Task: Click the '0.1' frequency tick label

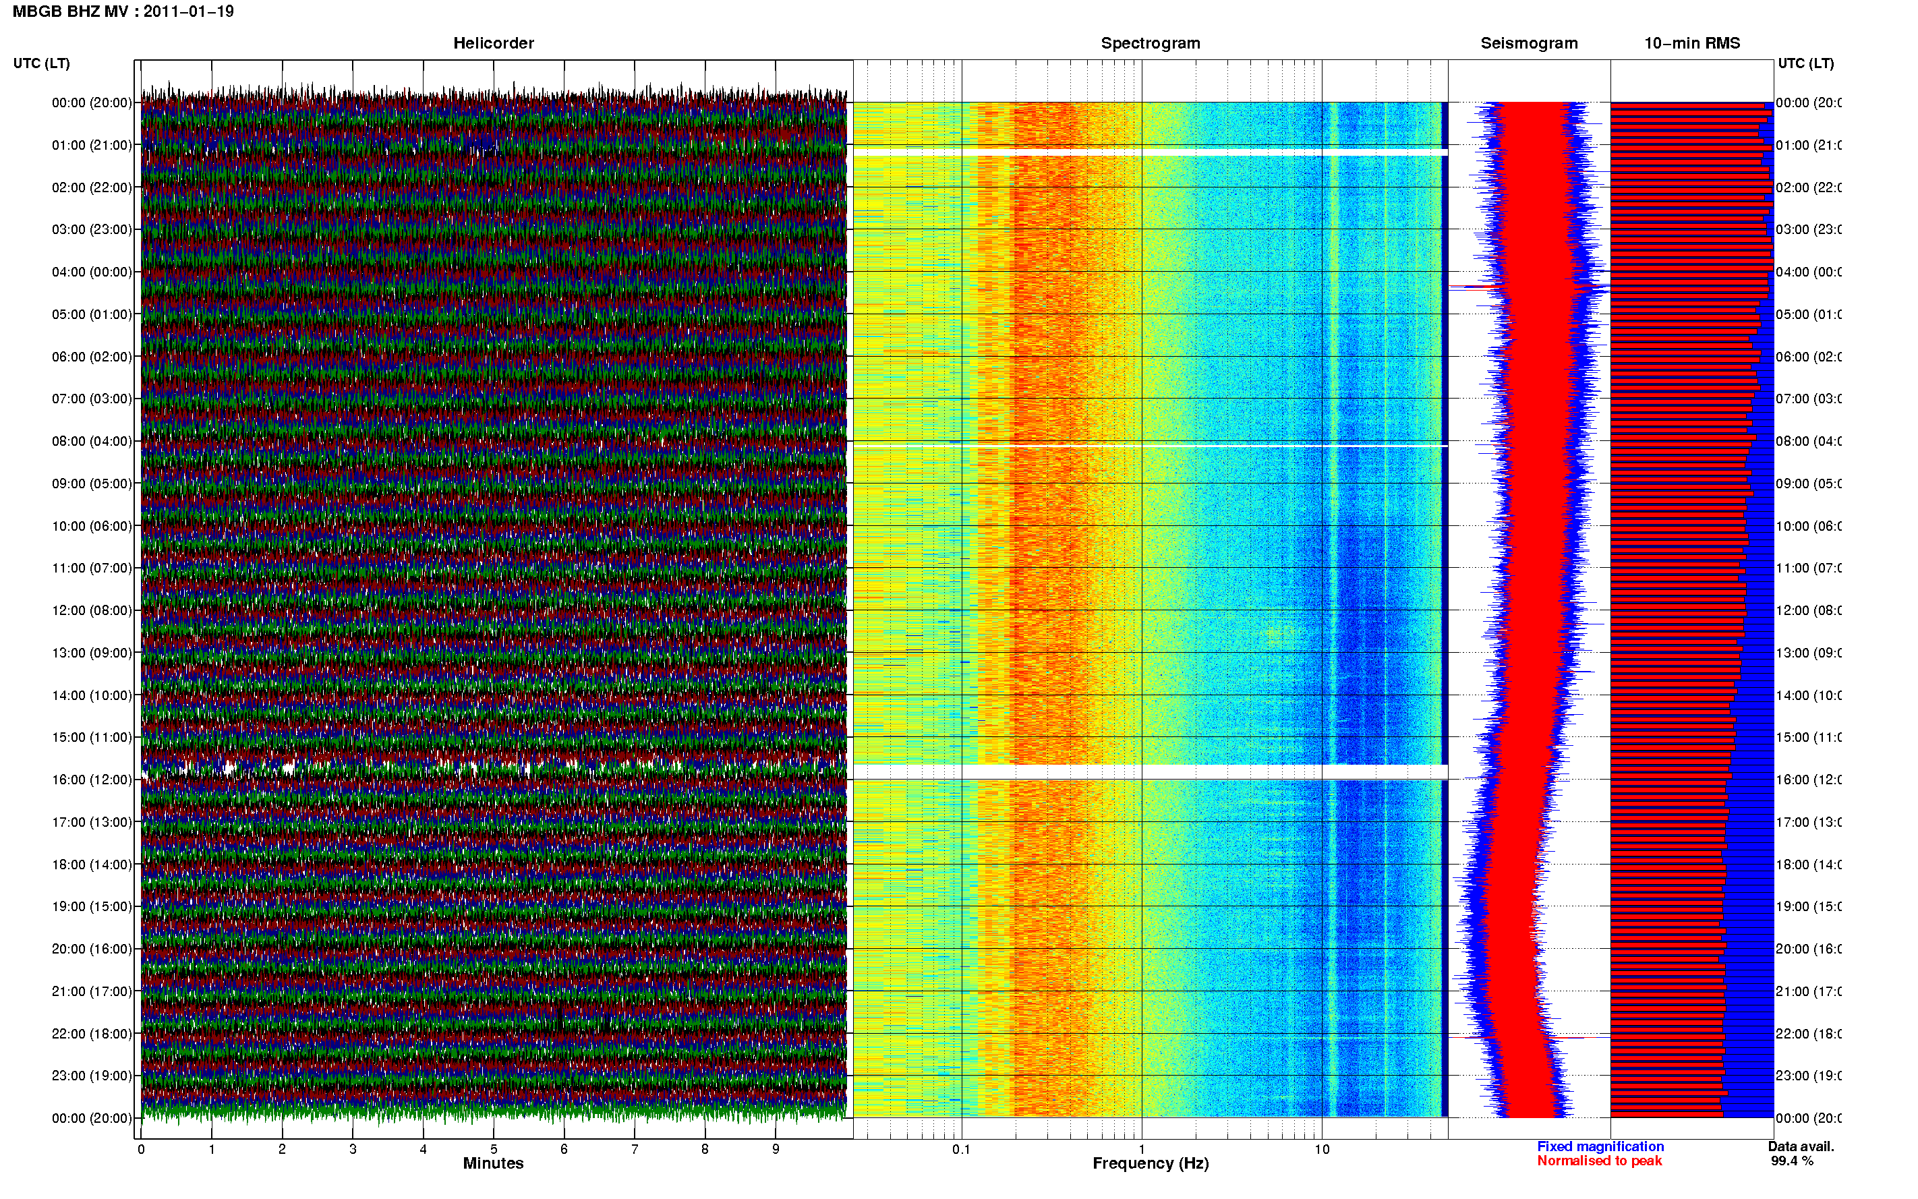Action: tap(961, 1149)
